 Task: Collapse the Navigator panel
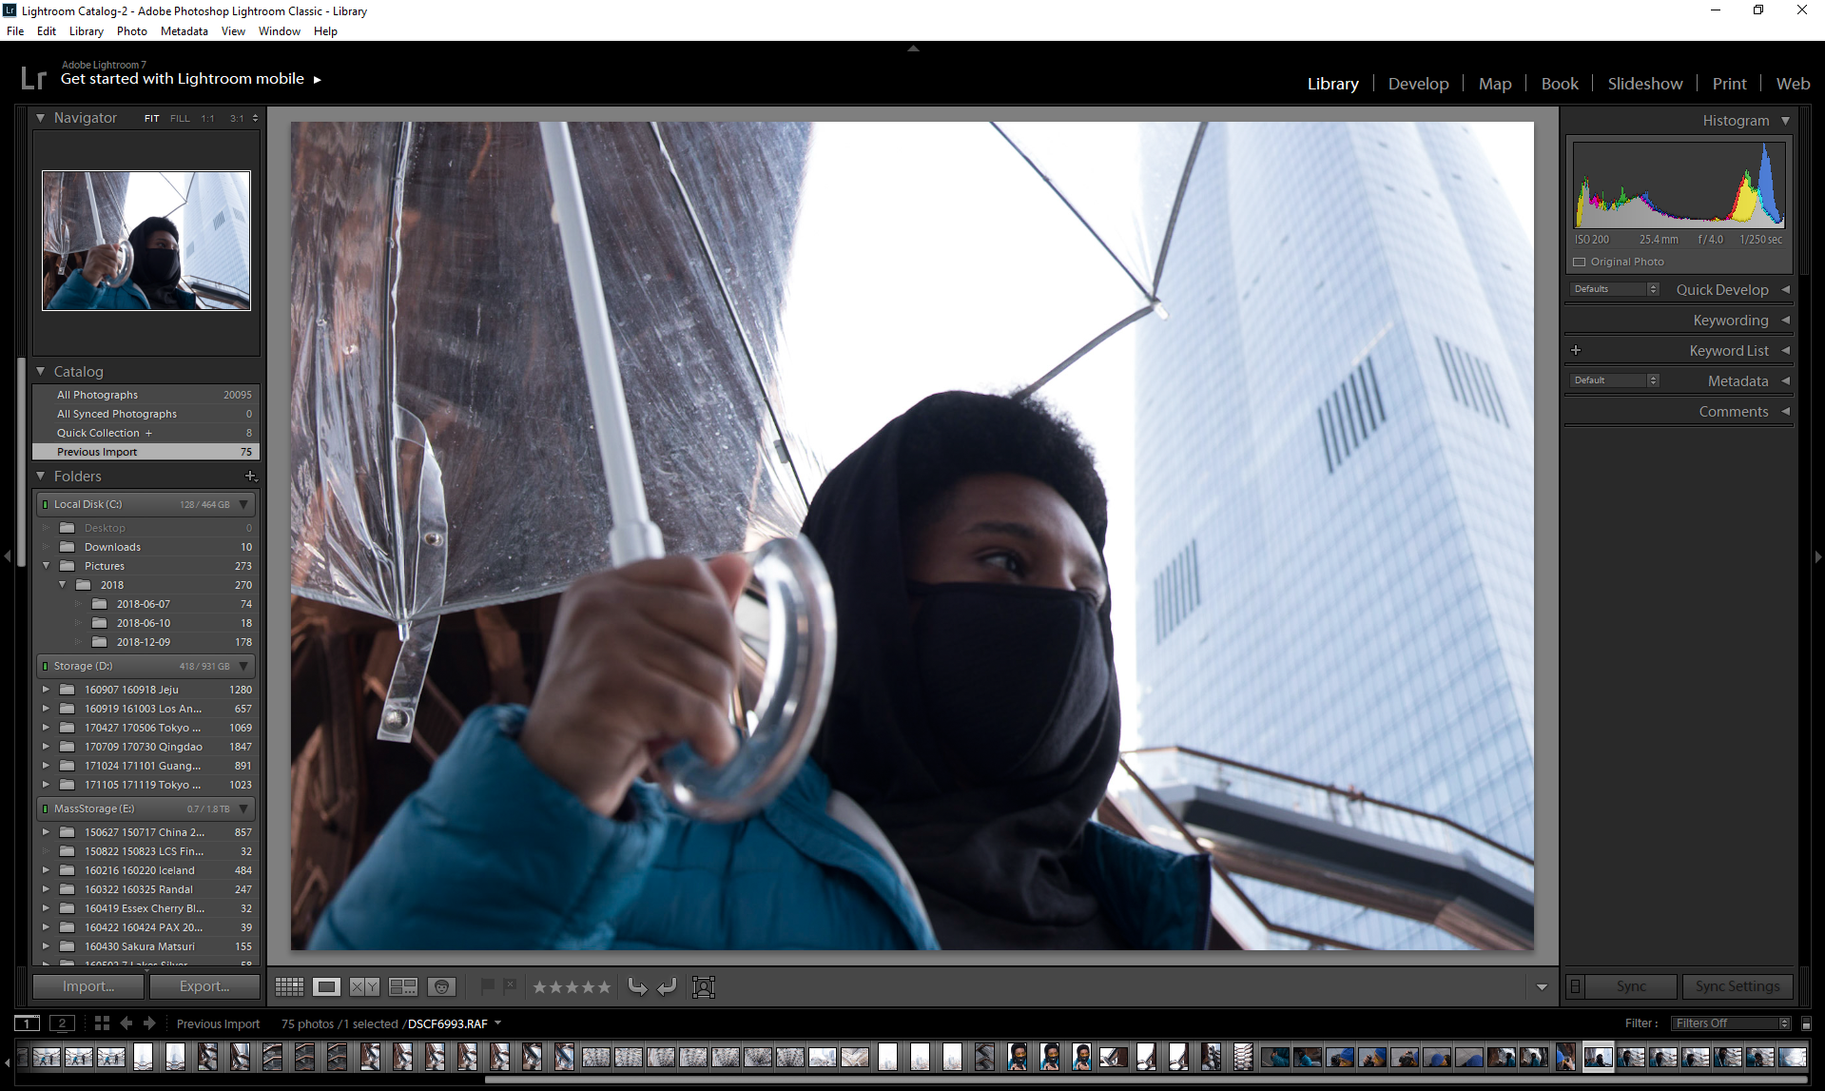click(41, 118)
